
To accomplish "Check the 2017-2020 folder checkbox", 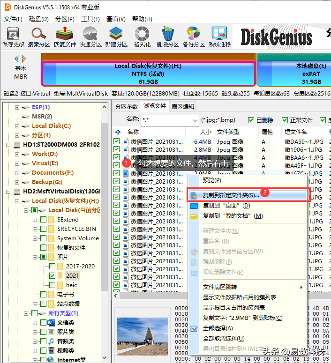I will pyautogui.click(x=52, y=266).
